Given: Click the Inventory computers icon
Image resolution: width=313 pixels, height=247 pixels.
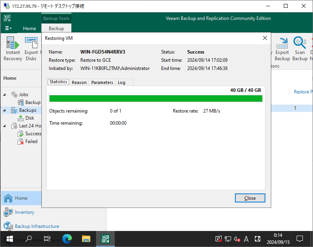Looking at the screenshot, I should [x=8, y=212].
